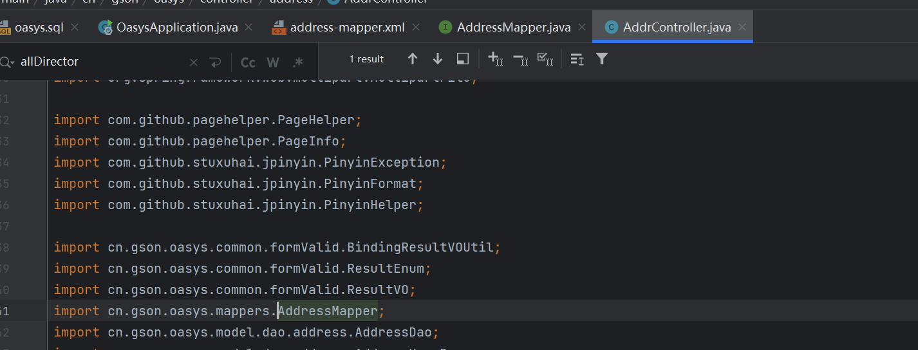Viewport: 918px width, 350px height.
Task: Close the AddrController.java tab
Action: click(743, 28)
